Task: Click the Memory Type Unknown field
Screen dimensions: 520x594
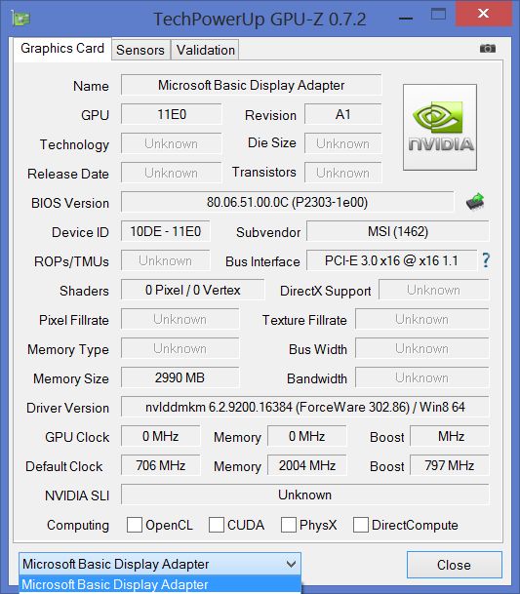Action: coord(180,348)
